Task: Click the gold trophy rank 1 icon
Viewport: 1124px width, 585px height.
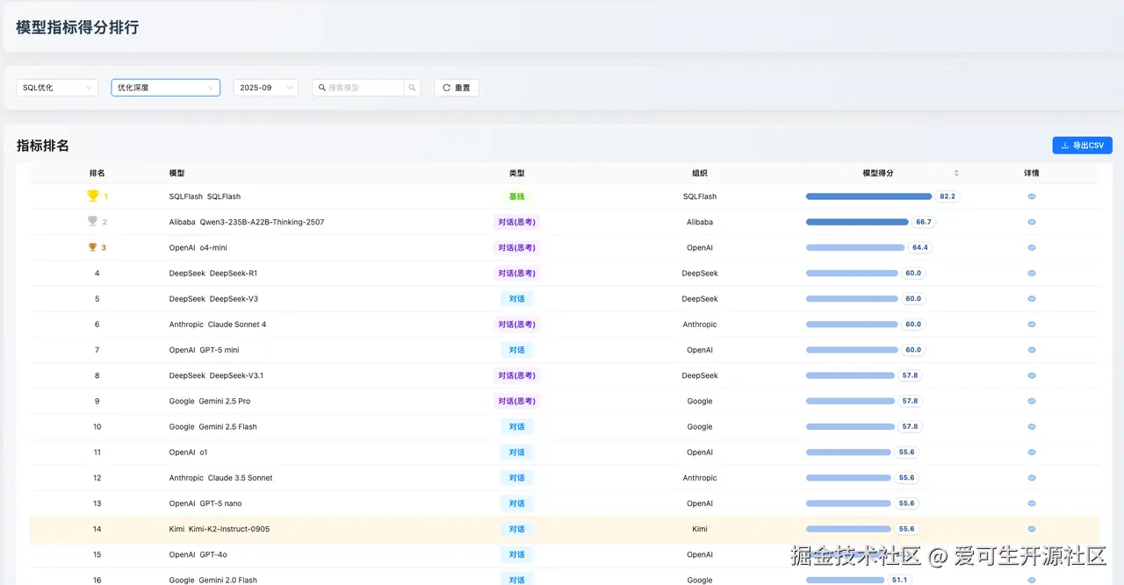Action: point(93,196)
